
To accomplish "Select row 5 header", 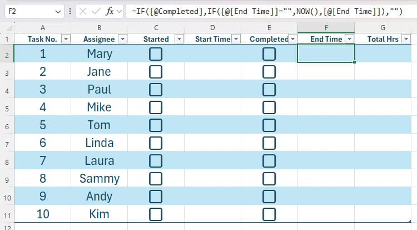I will [x=7, y=107].
